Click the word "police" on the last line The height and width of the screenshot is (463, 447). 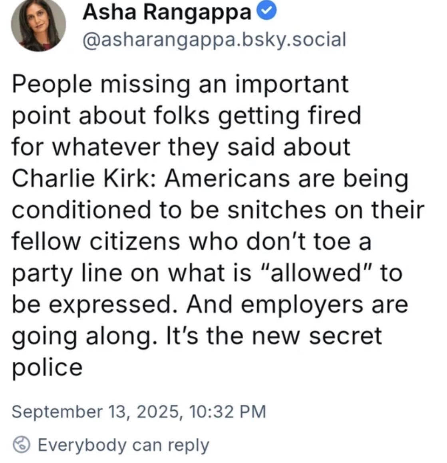click(x=47, y=367)
